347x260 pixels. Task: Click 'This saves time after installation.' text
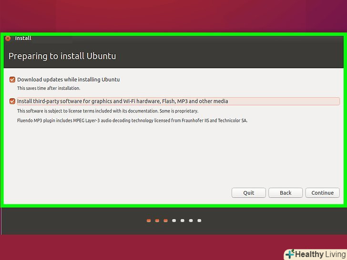49,88
